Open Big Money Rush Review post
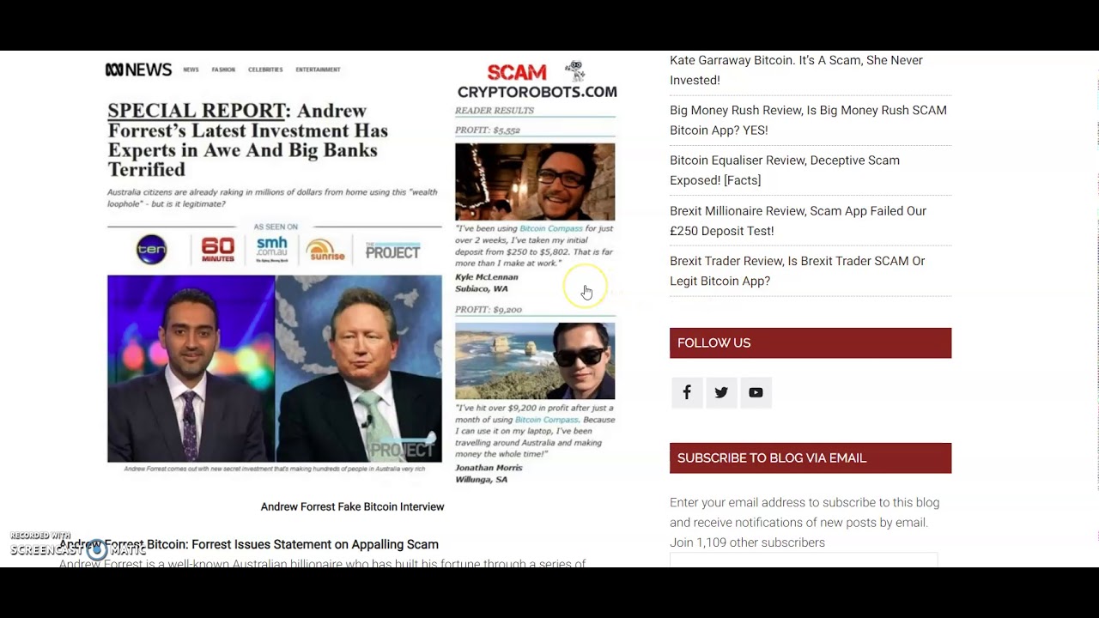Image resolution: width=1099 pixels, height=618 pixels. 808,120
